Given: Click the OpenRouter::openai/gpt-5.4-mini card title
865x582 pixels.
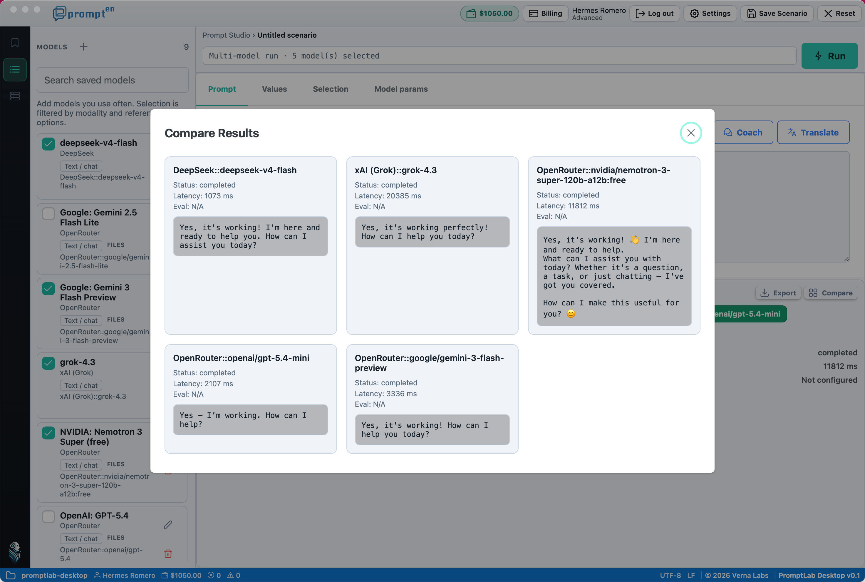Looking at the screenshot, I should point(241,358).
